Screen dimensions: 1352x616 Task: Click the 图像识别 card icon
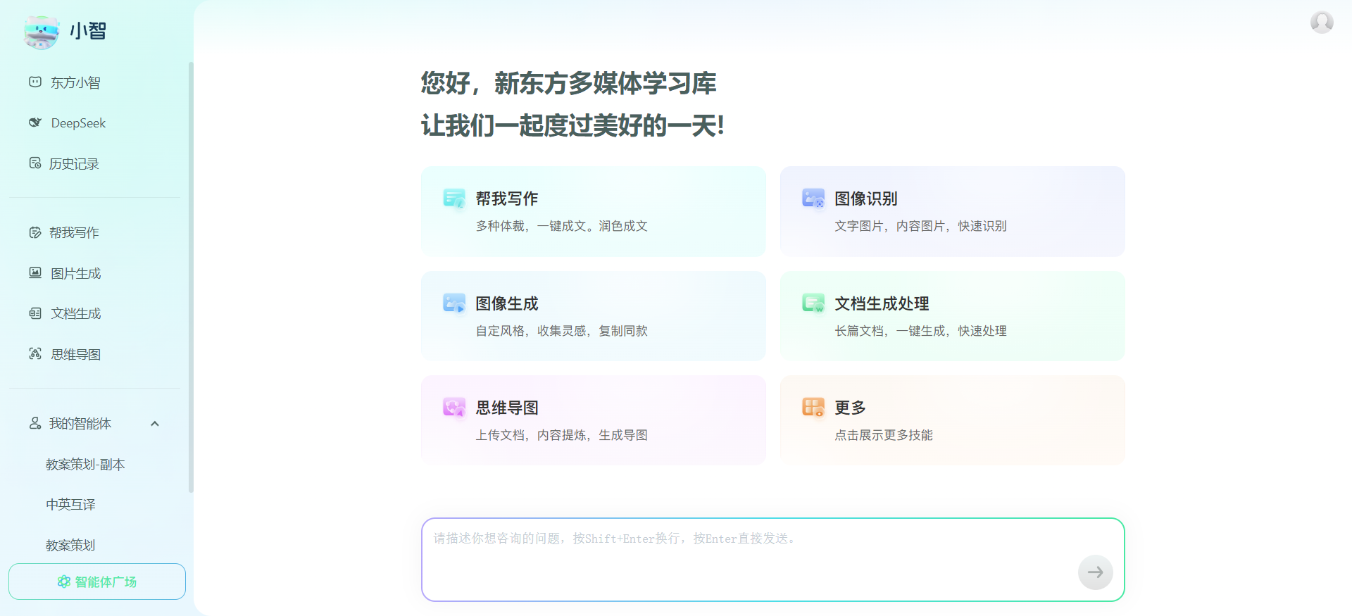coord(813,199)
